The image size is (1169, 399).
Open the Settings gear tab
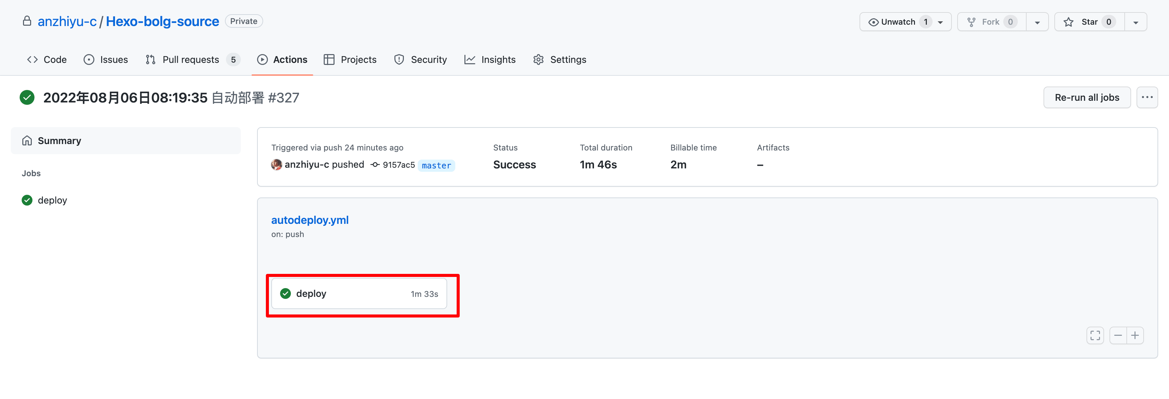[x=559, y=60]
